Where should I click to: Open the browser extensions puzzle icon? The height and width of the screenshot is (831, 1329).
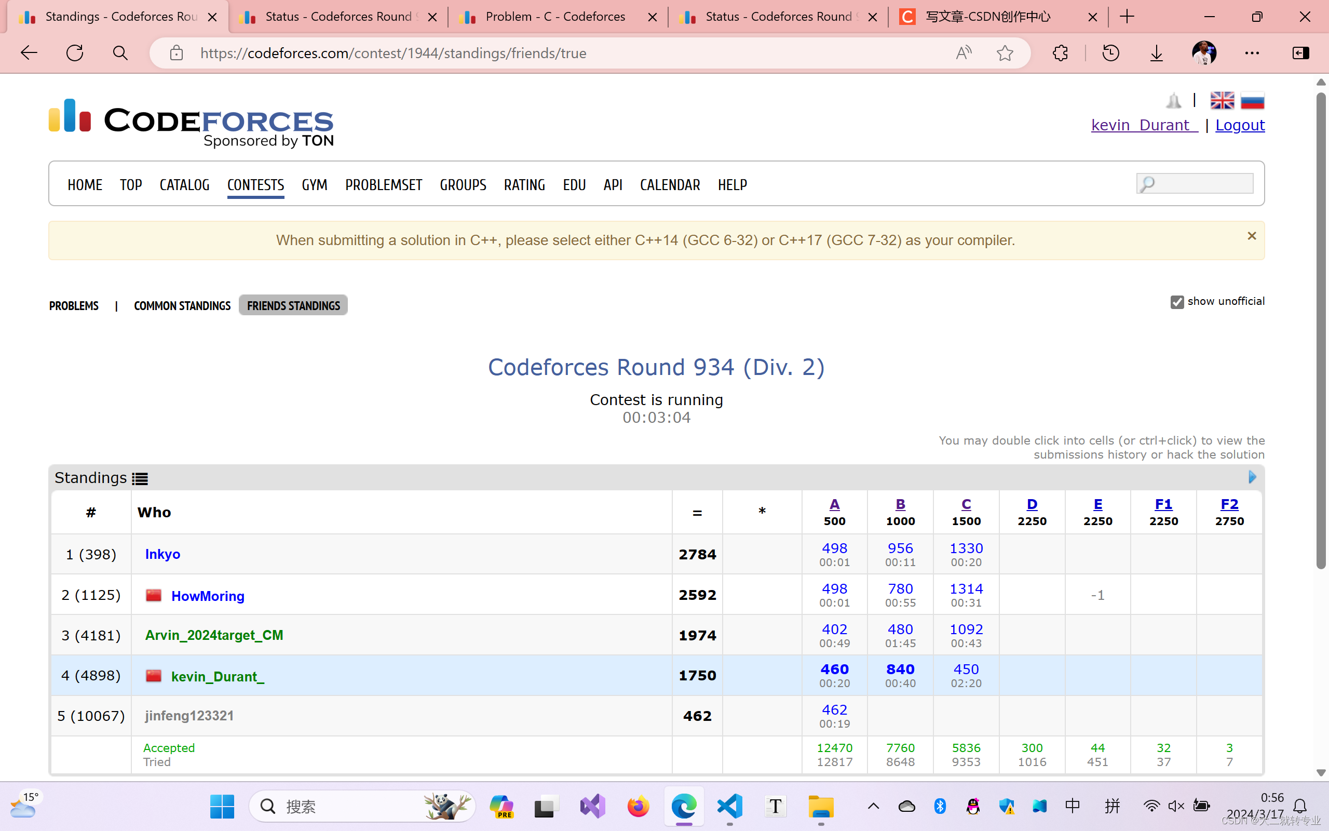click(x=1061, y=53)
